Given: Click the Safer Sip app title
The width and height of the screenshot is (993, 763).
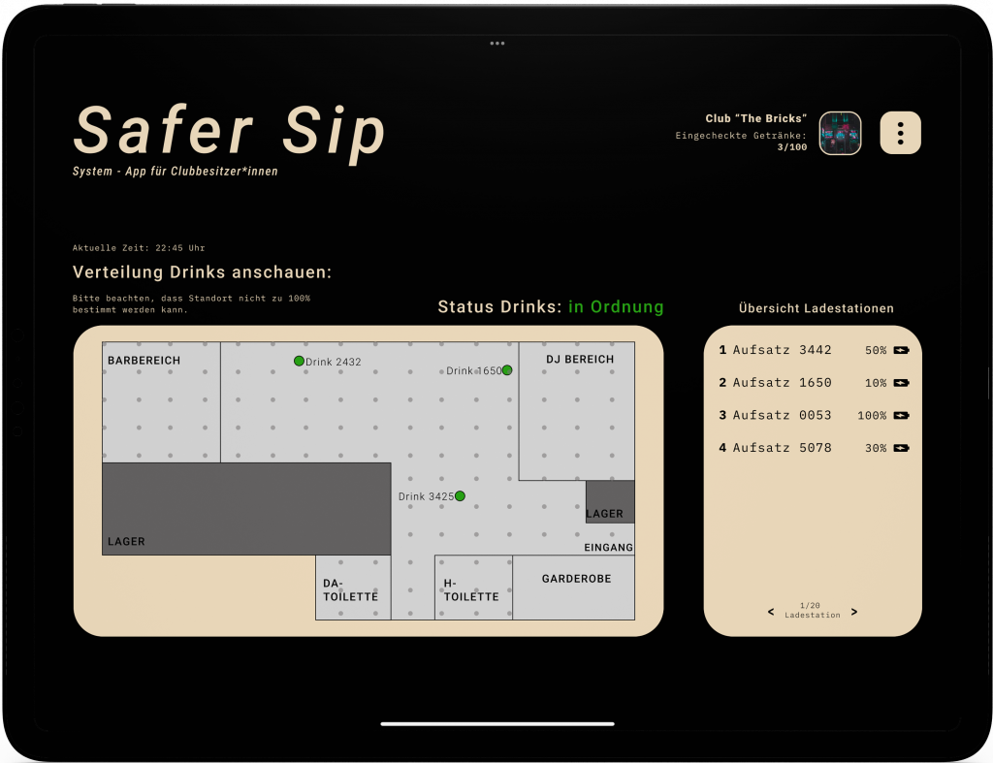Looking at the screenshot, I should tap(230, 130).
